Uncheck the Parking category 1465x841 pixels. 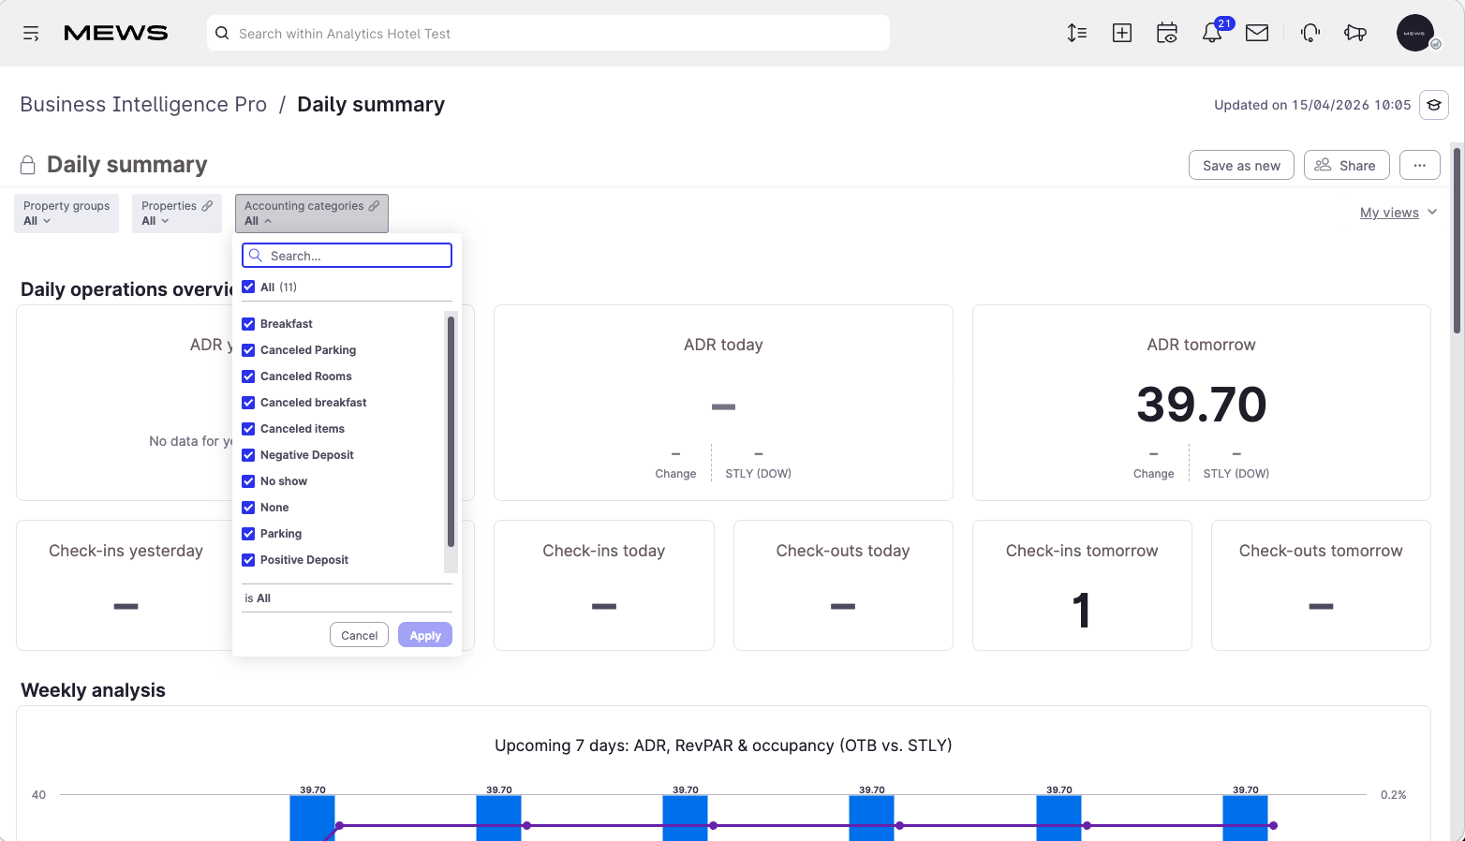[x=248, y=534]
